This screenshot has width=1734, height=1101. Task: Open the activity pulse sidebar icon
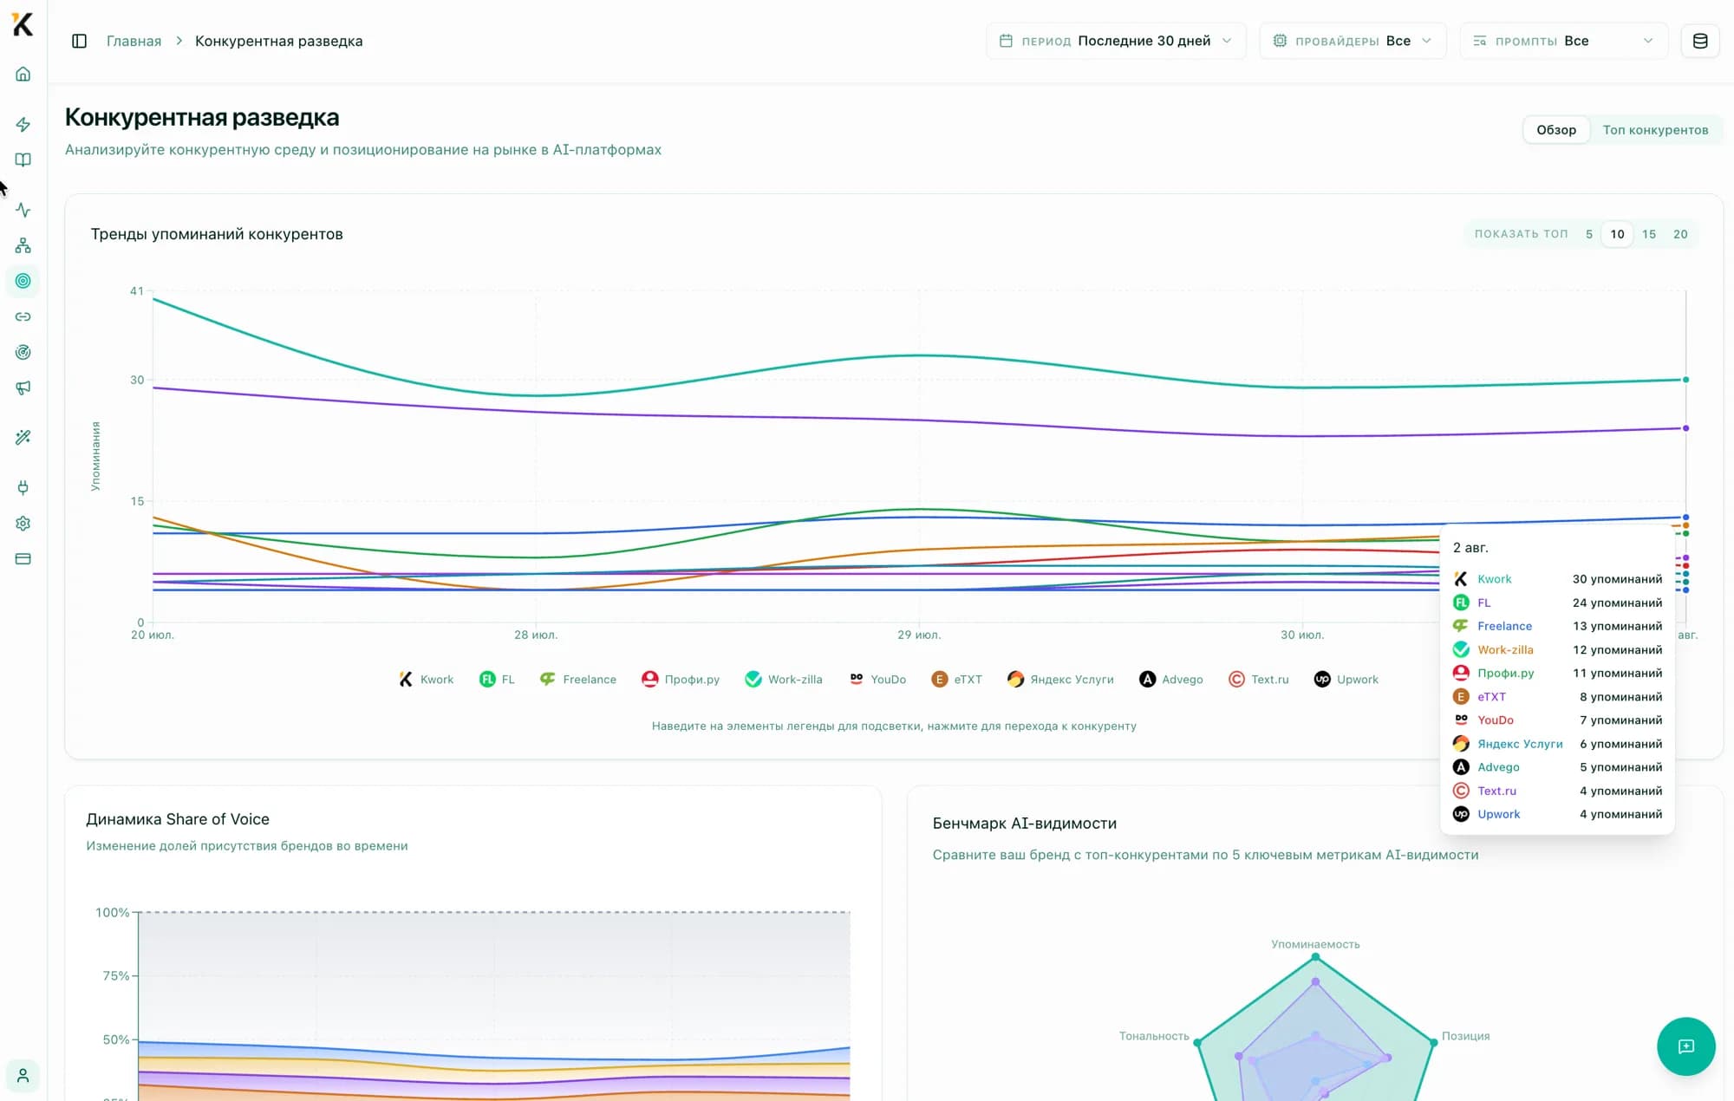[23, 210]
